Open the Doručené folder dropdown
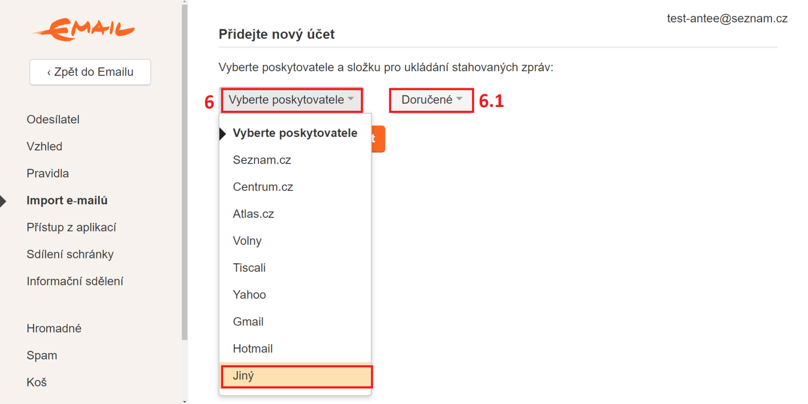The image size is (808, 404). 431,100
